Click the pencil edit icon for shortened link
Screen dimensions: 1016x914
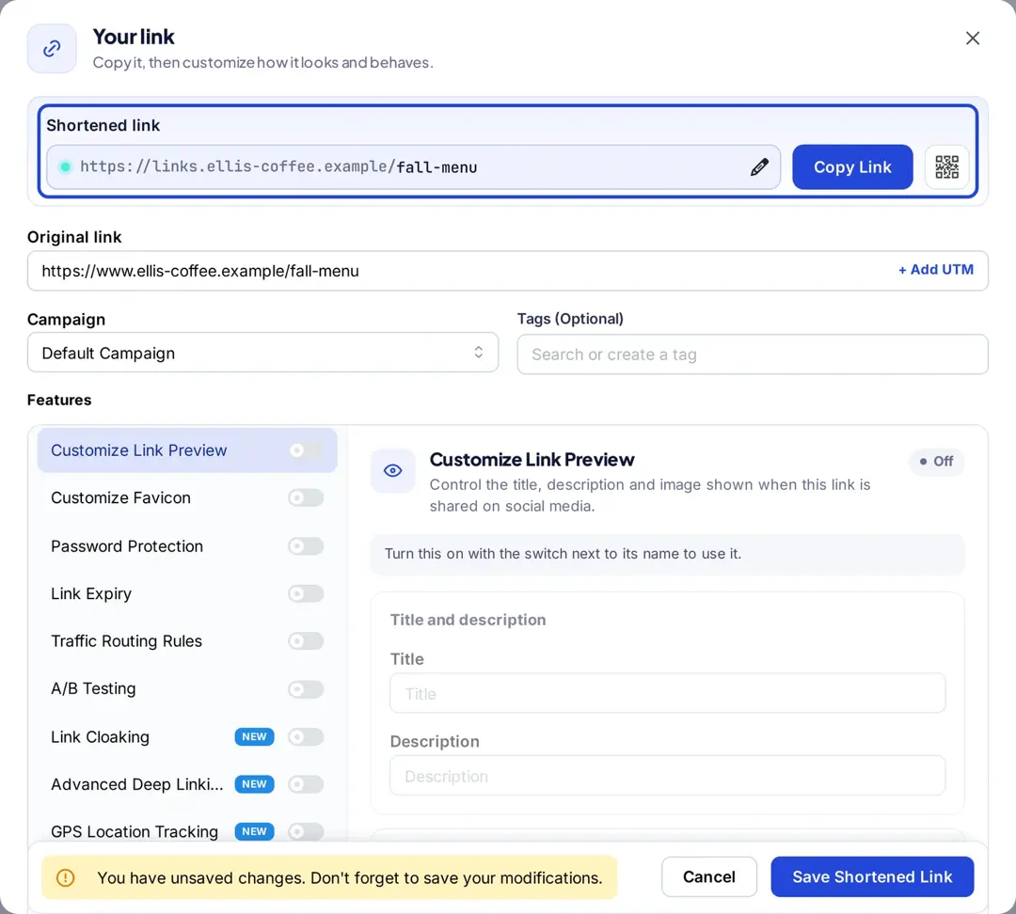759,167
